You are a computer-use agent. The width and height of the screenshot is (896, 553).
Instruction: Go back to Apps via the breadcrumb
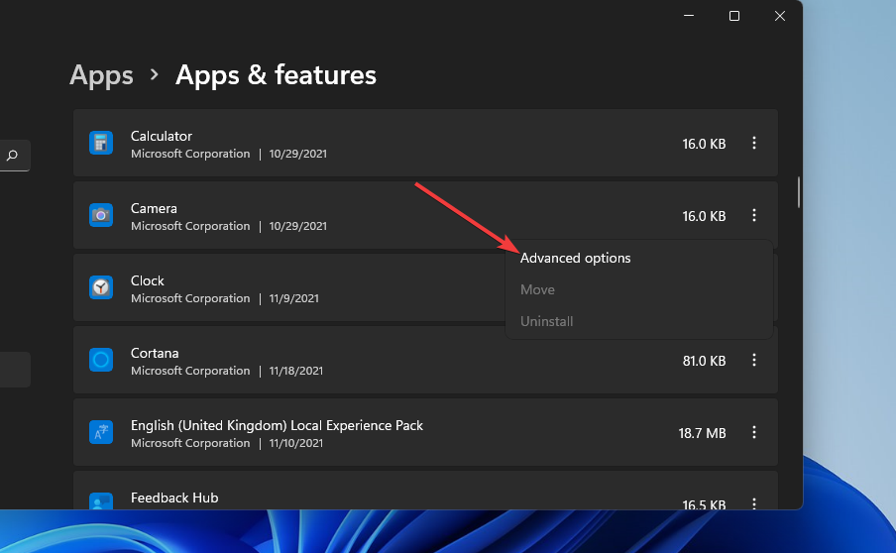click(101, 75)
